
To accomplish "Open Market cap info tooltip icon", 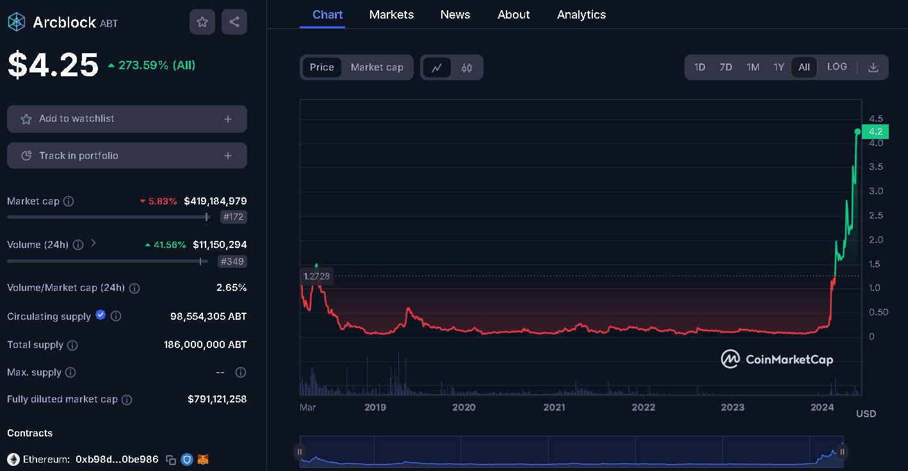I will [x=69, y=201].
